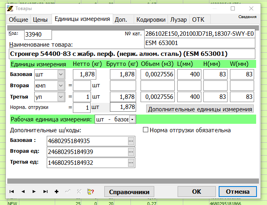Add new record plus icon

pyautogui.click(x=56, y=192)
